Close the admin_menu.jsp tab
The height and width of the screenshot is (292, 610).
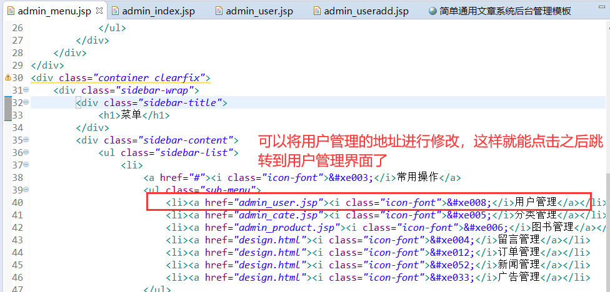click(99, 10)
